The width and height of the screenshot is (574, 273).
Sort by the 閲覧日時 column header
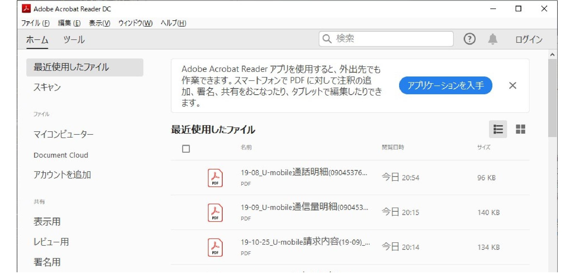tap(393, 147)
